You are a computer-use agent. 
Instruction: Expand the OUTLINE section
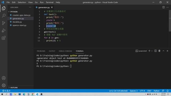pos(14,87)
